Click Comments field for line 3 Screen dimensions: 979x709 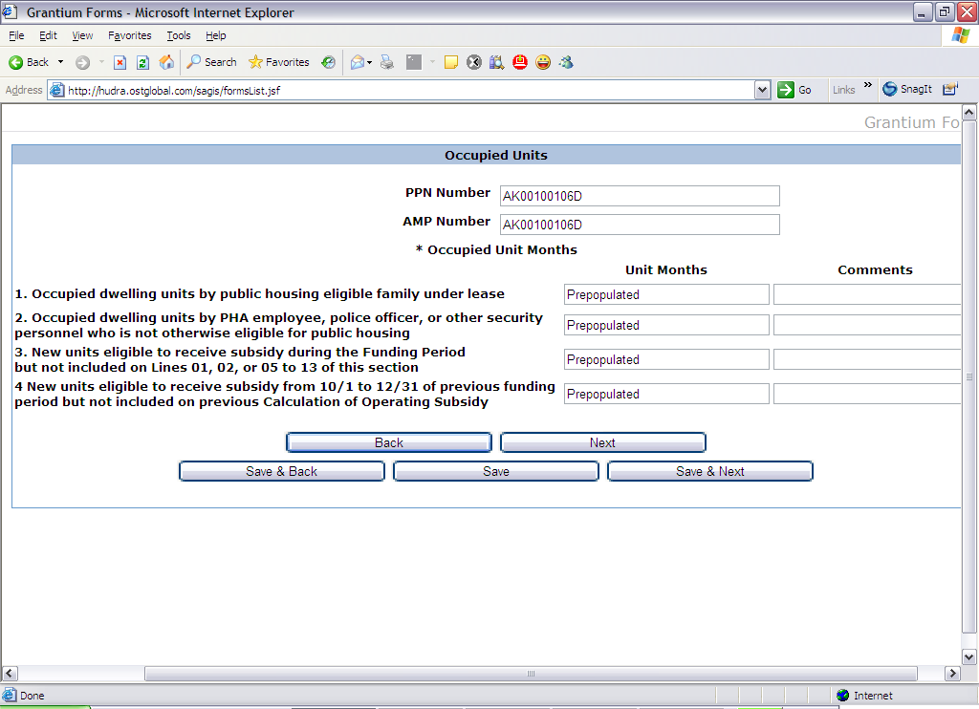(867, 359)
